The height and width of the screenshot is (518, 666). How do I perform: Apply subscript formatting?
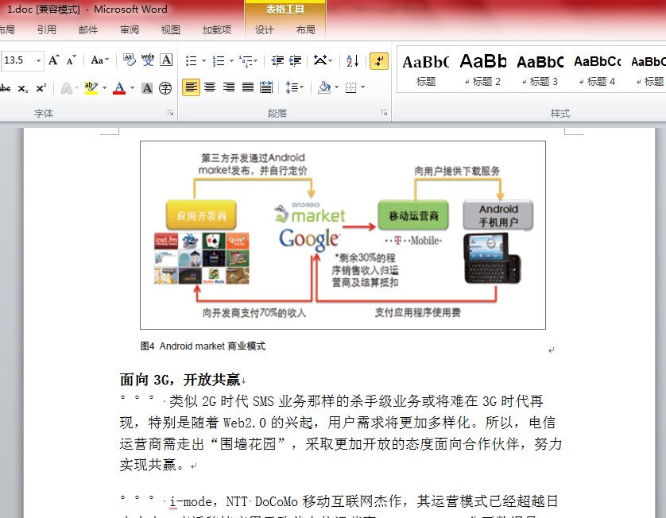pos(23,88)
